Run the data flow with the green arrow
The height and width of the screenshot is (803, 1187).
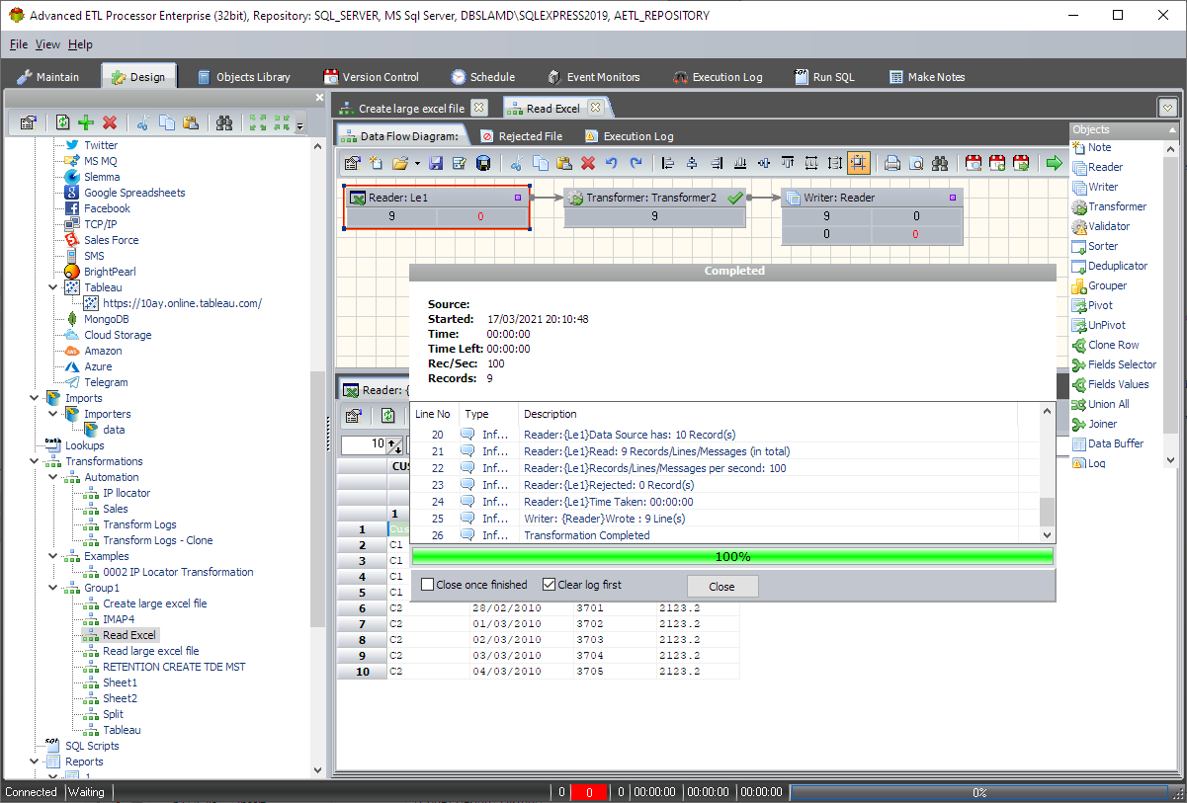(x=1054, y=163)
